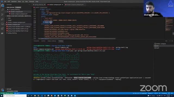174x97 pixels.
Task: Switch to the Debug Console tab
Action: coord(52,41)
